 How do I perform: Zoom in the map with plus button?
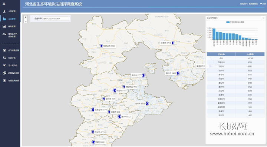pyautogui.click(x=26, y=17)
